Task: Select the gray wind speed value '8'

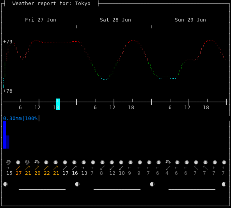Action: (101, 173)
